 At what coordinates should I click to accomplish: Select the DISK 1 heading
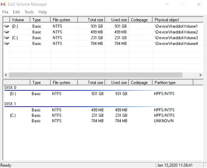10,104
